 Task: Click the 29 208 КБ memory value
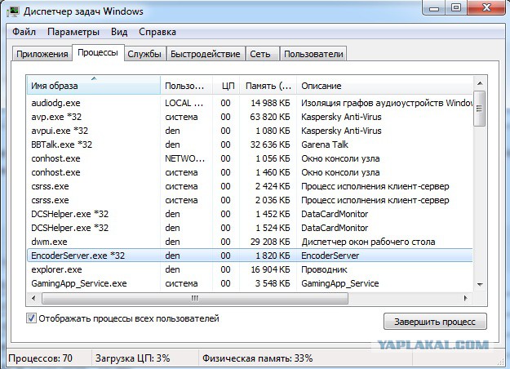(270, 242)
